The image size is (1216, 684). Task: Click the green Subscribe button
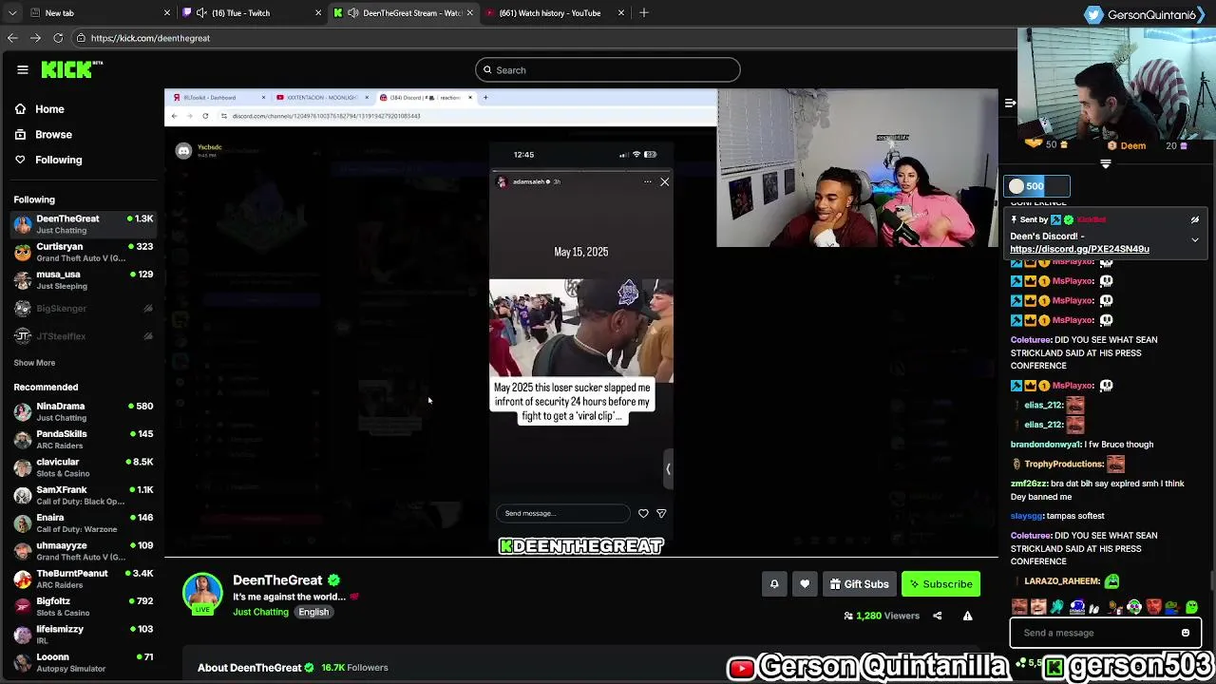click(940, 584)
